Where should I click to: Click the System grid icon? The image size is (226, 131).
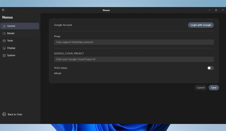[x=4, y=55]
